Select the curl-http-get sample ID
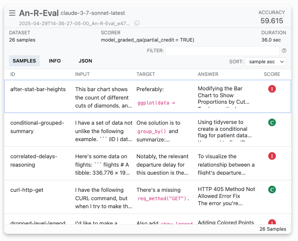The width and height of the screenshot is (298, 241). pos(27,190)
